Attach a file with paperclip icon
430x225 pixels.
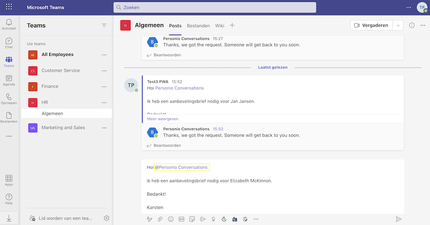[160, 219]
